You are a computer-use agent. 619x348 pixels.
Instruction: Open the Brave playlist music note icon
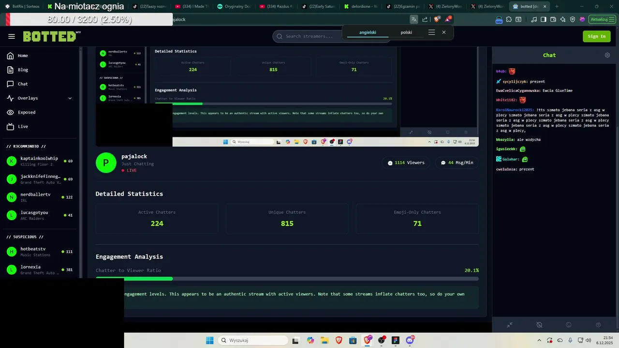(534, 19)
